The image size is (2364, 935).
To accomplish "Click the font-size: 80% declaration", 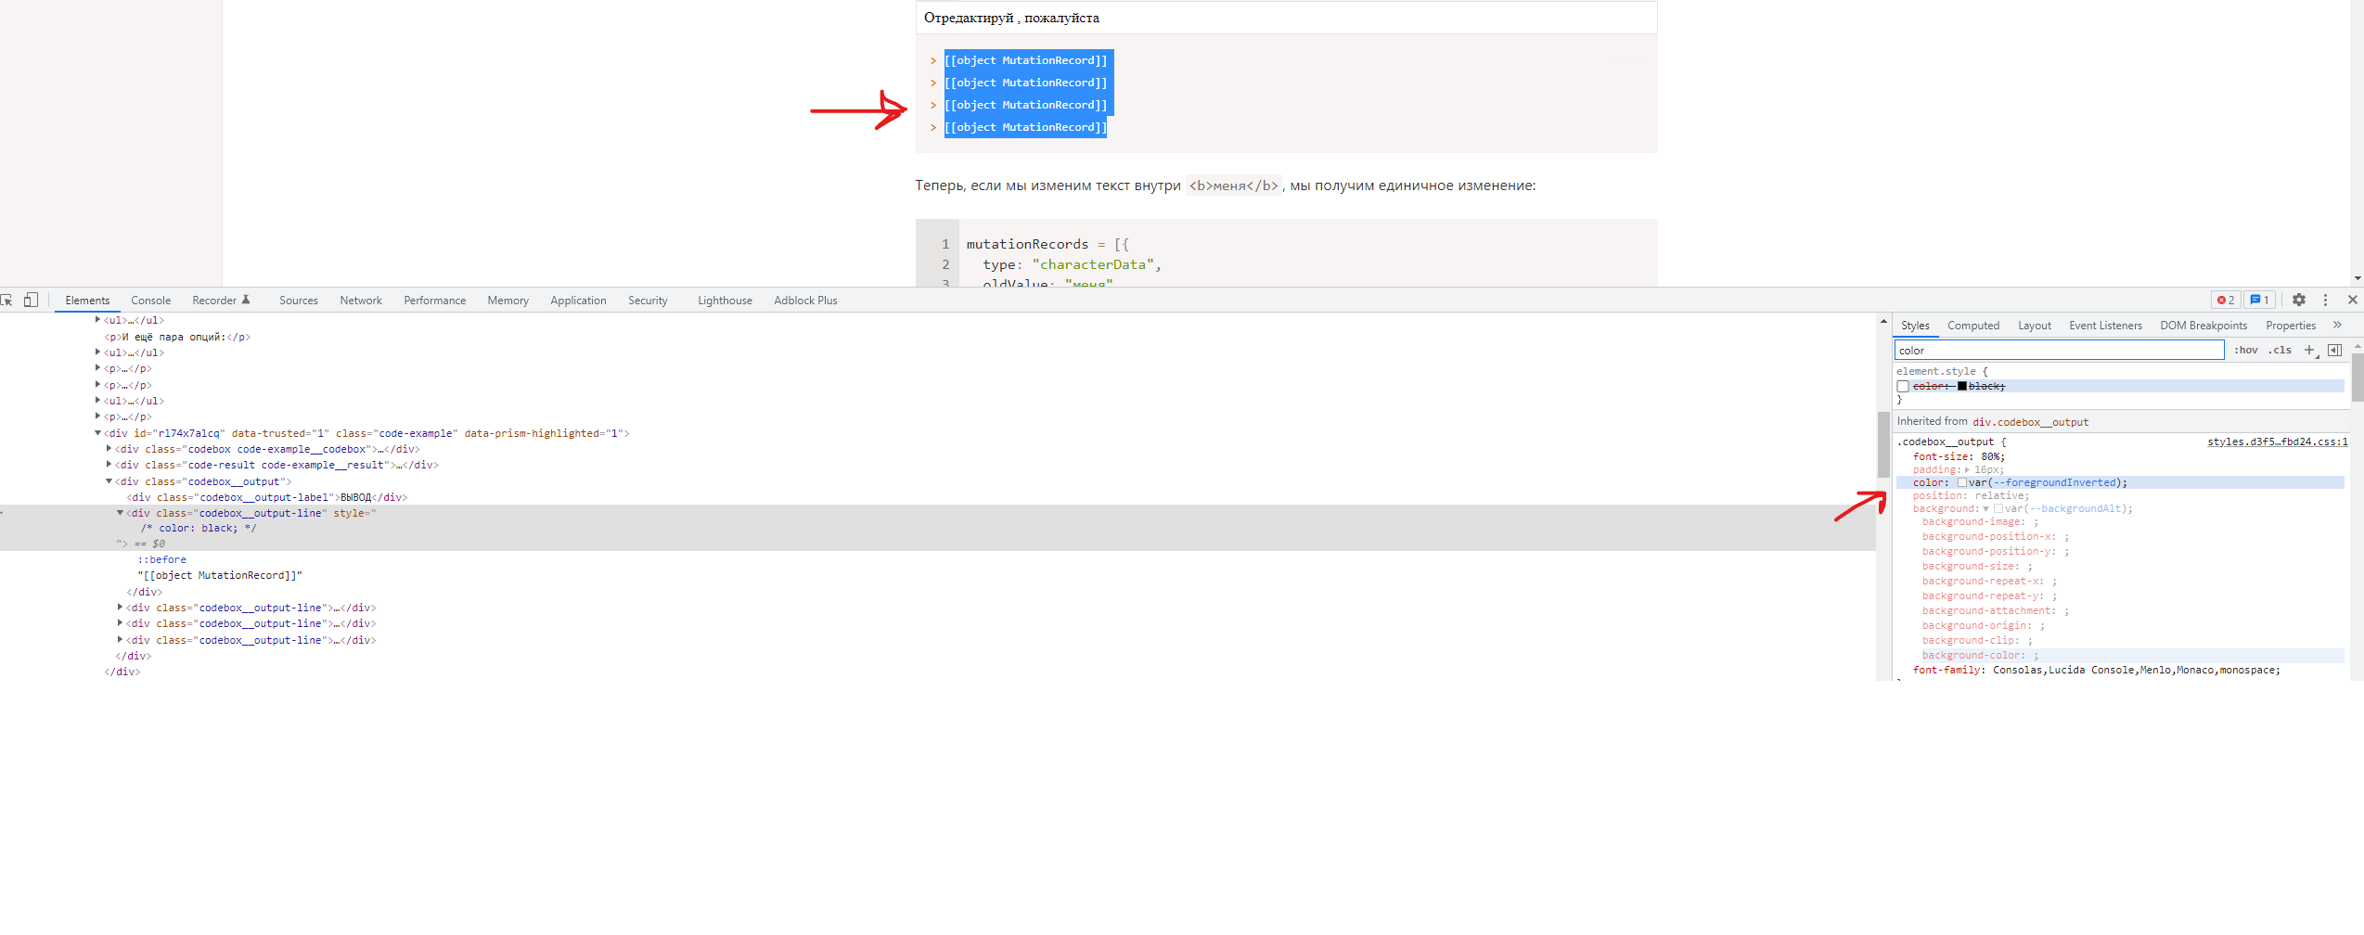I will point(1959,456).
